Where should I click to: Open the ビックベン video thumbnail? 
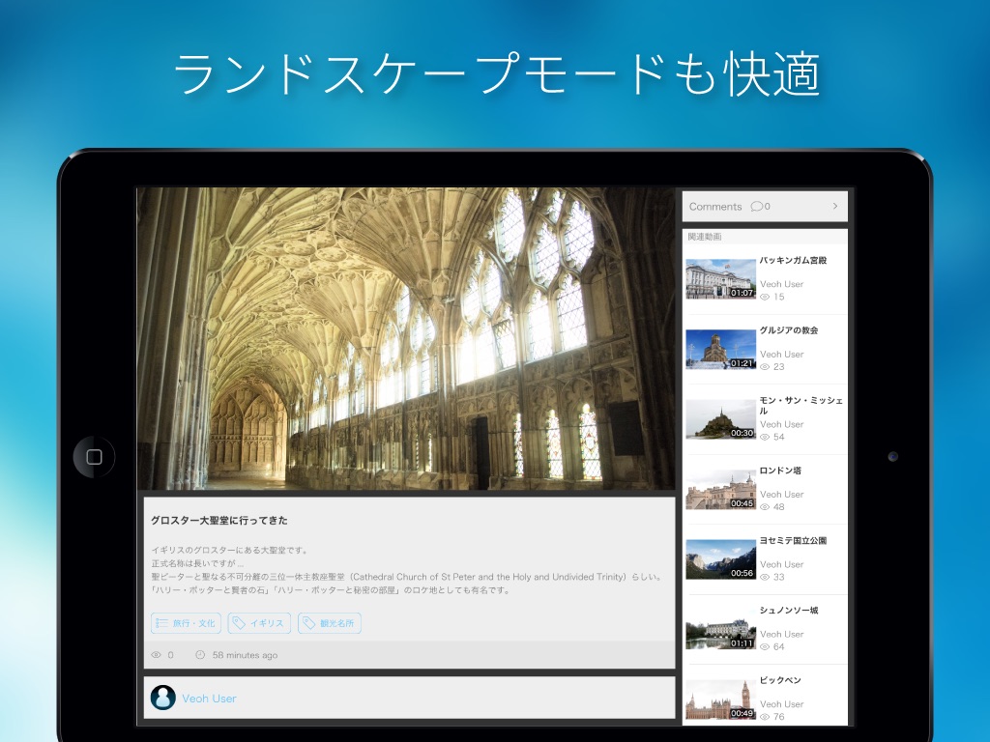pos(720,699)
